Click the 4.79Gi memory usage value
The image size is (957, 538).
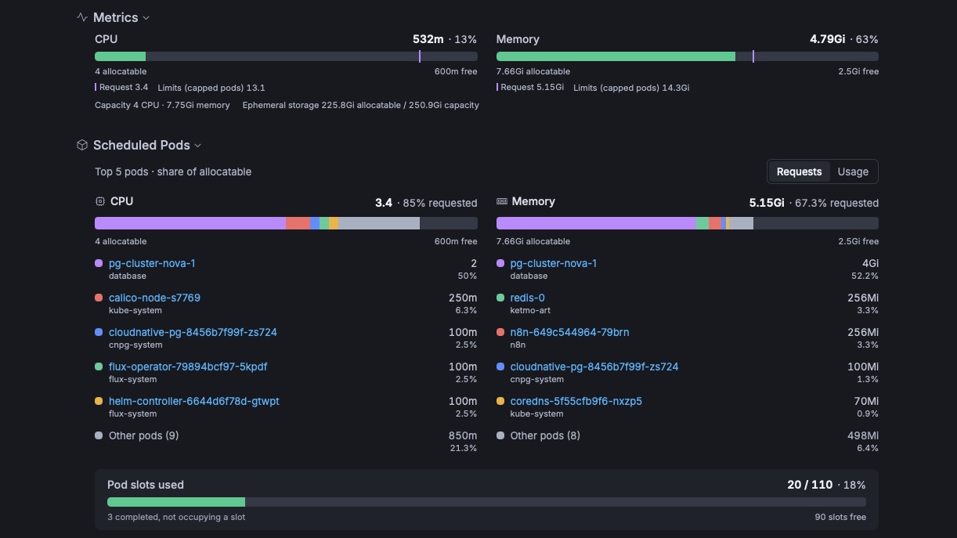(x=828, y=39)
